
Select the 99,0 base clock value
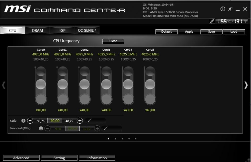58,129
